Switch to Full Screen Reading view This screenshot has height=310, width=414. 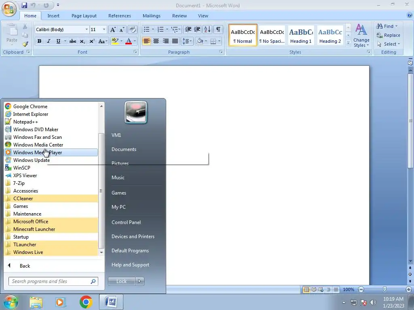point(314,289)
